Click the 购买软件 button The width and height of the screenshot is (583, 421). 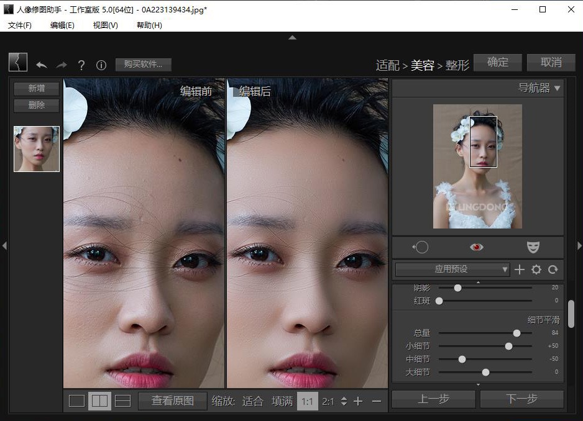point(143,65)
